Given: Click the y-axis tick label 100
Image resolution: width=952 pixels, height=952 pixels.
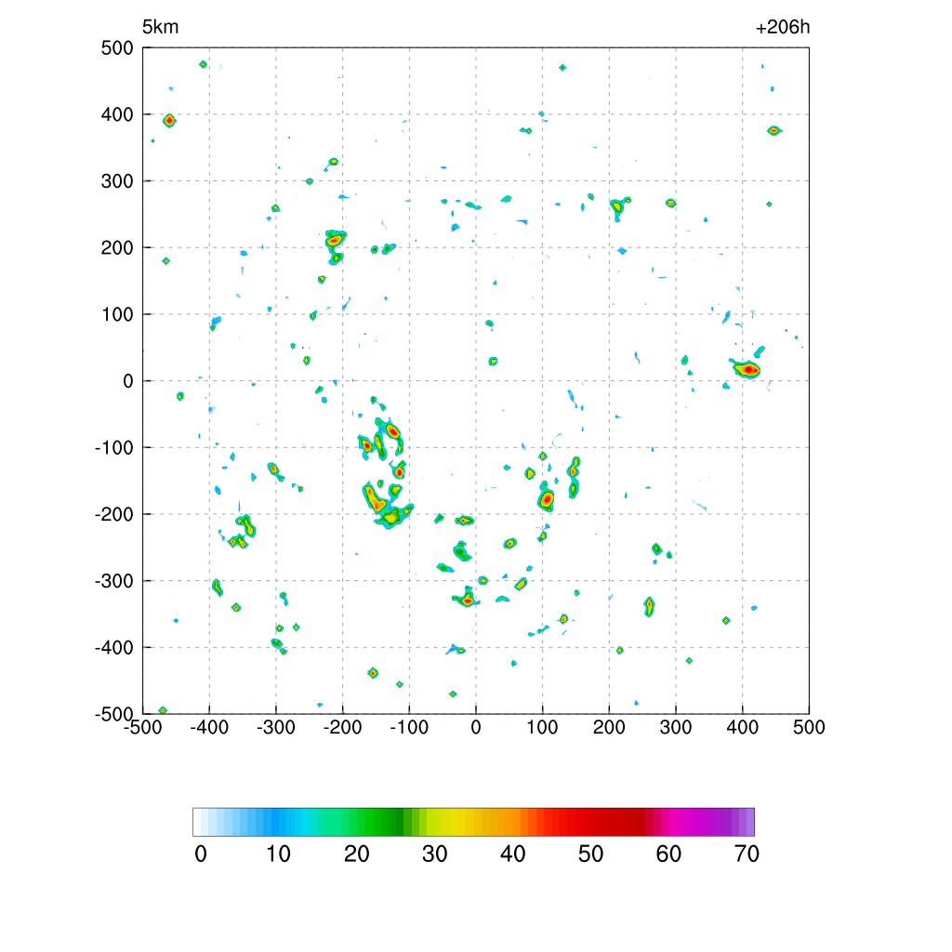Looking at the screenshot, I should click(117, 314).
